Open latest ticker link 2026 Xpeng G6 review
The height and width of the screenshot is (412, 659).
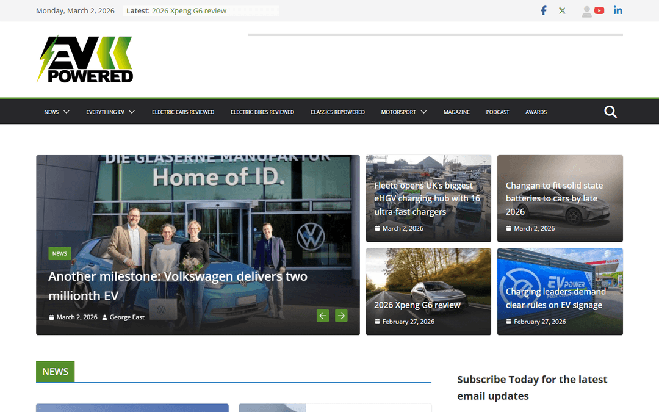click(x=189, y=11)
